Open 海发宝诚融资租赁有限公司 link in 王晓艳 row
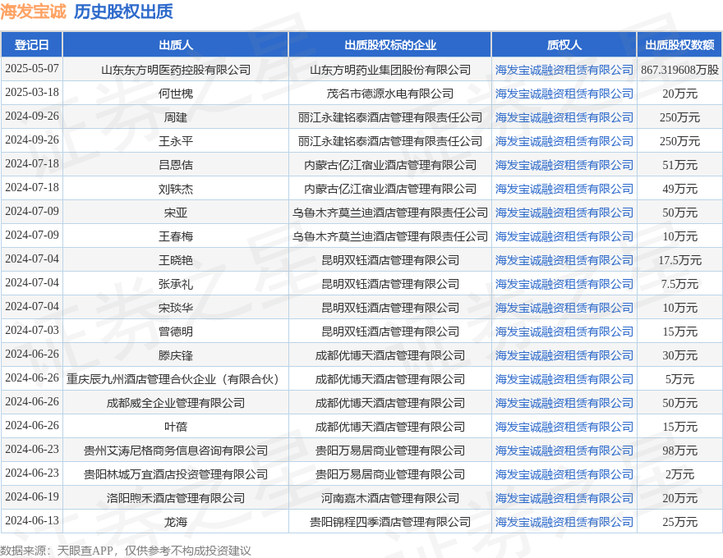Screen dimensions: 723x558 [564, 260]
